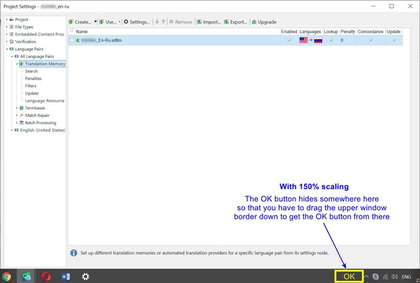Click the Lookup column header
Screen dimensions: 420x283
point(331,32)
